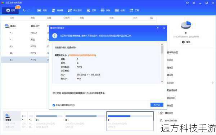Click the column settings icon at table header right
The width and height of the screenshot is (216, 135).
[x=151, y=18]
